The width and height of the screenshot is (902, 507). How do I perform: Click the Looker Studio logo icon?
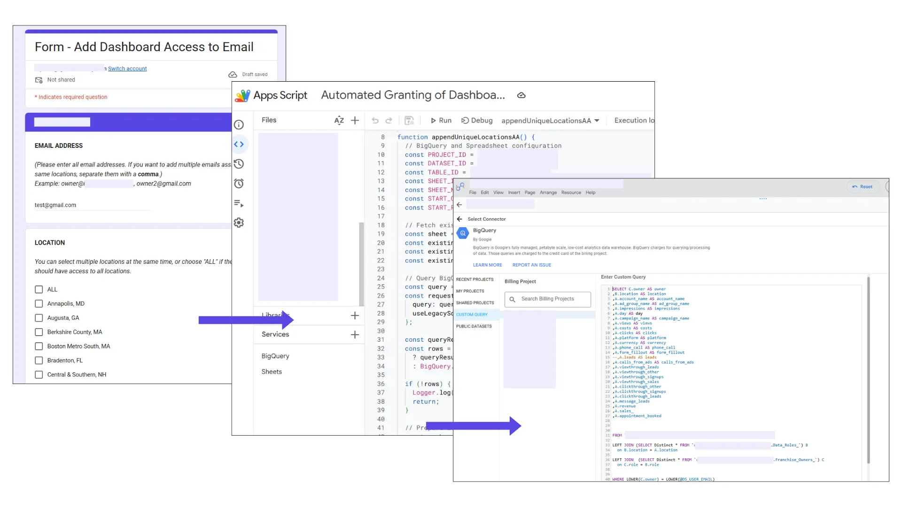point(460,187)
